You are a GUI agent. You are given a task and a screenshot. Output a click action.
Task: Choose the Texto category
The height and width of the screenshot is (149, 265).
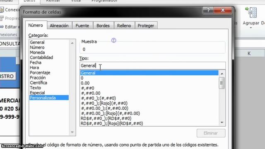(35, 88)
